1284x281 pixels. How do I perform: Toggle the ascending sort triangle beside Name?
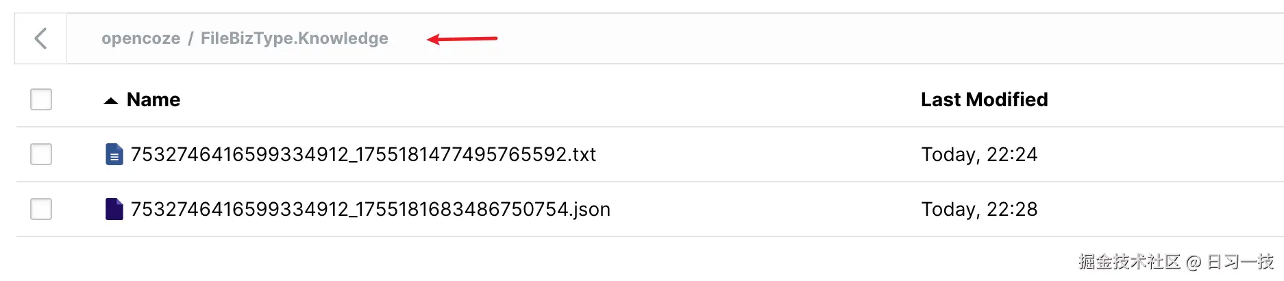110,101
